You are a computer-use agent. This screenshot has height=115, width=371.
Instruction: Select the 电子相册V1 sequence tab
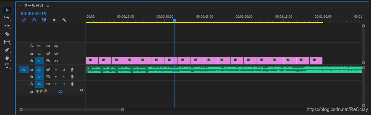click(x=33, y=6)
